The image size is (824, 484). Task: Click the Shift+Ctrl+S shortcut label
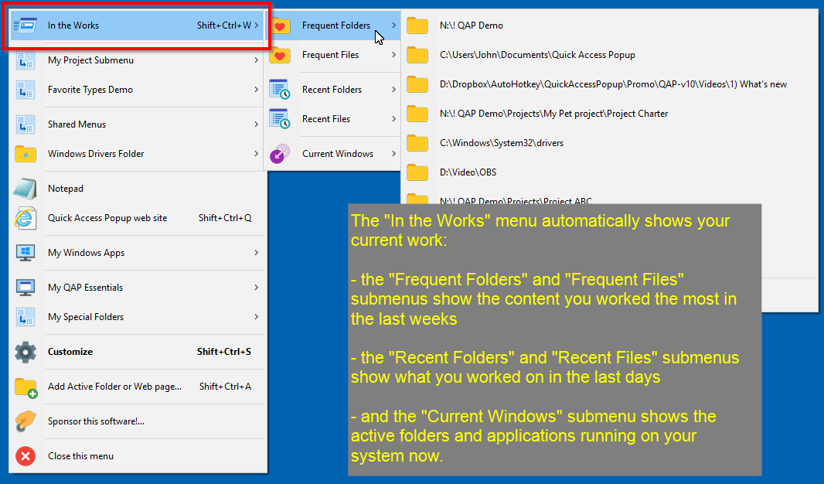point(224,352)
